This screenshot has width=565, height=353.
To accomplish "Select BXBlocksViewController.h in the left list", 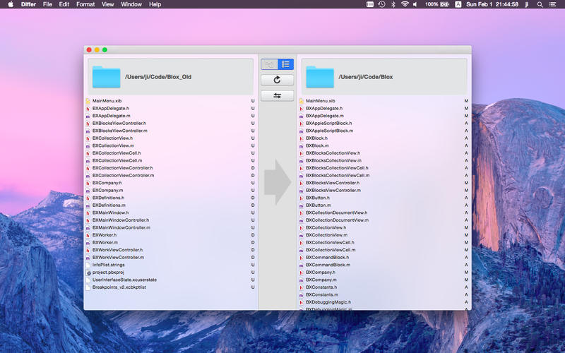I will tap(171, 123).
